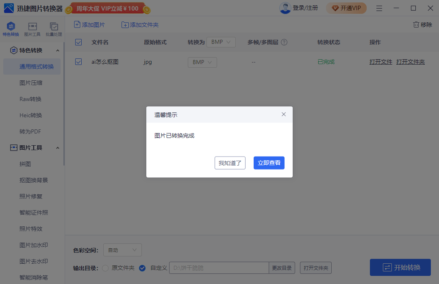Click 立即查看 in the dialog

[269, 163]
